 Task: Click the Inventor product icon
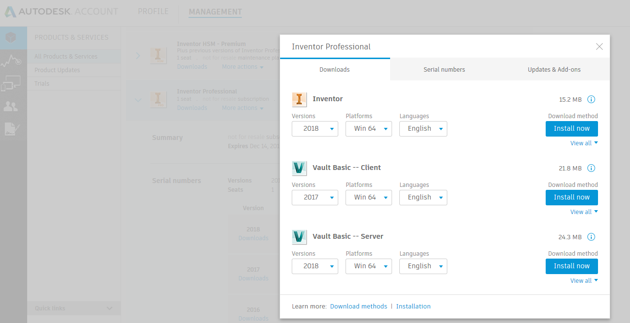coord(299,99)
